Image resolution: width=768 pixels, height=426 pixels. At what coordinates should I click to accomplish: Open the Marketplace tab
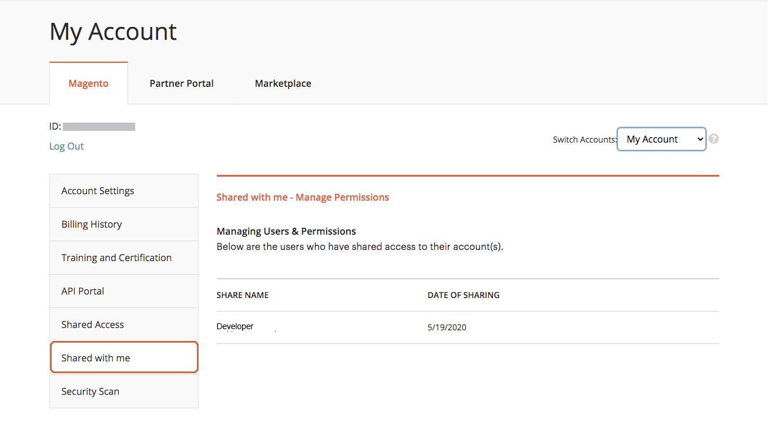click(x=283, y=83)
